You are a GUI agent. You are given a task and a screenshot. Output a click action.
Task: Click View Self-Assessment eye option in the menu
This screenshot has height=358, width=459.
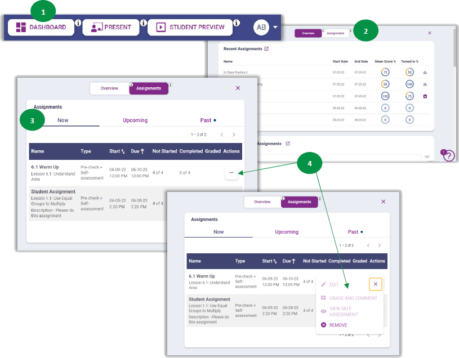point(343,311)
